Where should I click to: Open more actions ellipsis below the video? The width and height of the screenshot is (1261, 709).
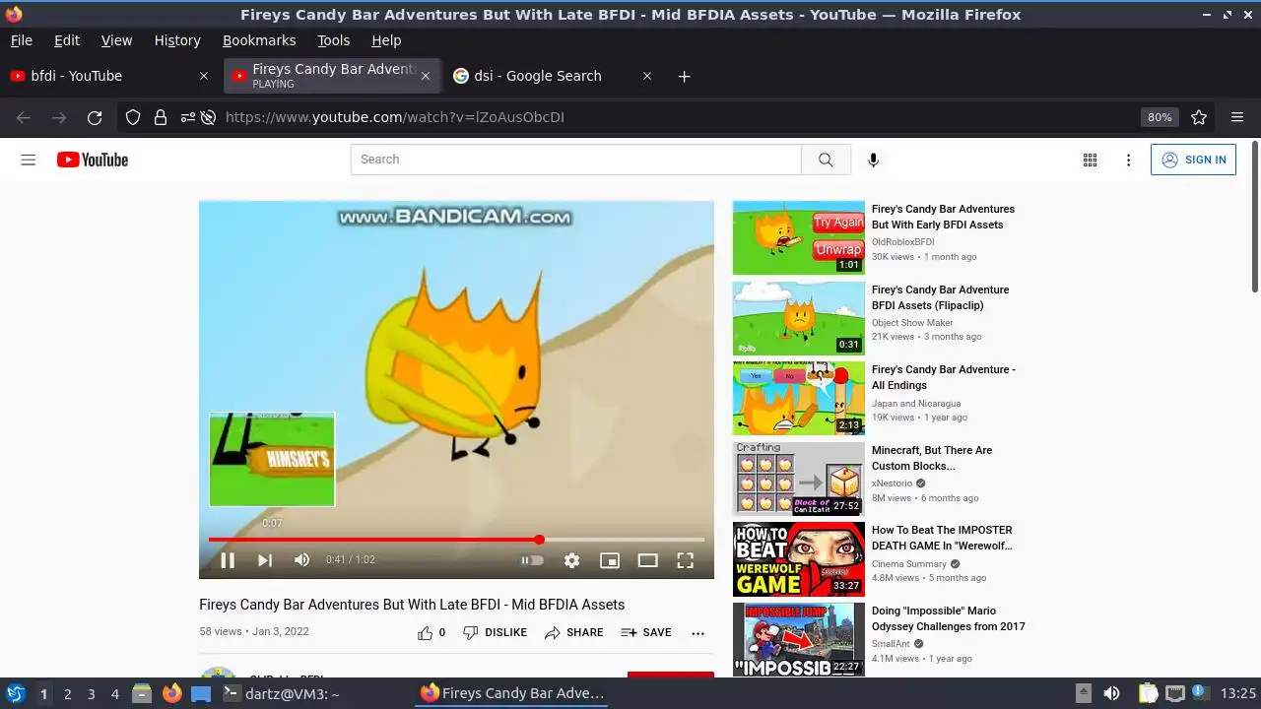click(x=697, y=633)
